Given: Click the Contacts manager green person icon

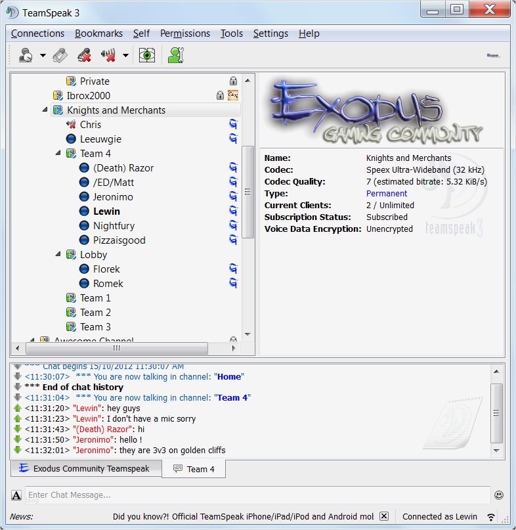Looking at the screenshot, I should 176,55.
